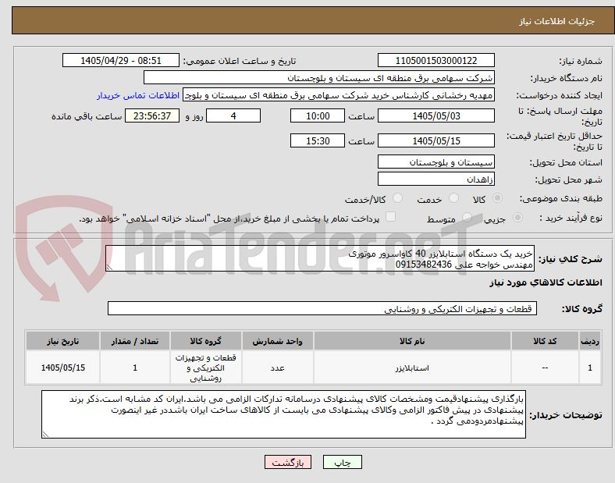Select the خدمت radio button
615x483 pixels.
click(x=453, y=198)
